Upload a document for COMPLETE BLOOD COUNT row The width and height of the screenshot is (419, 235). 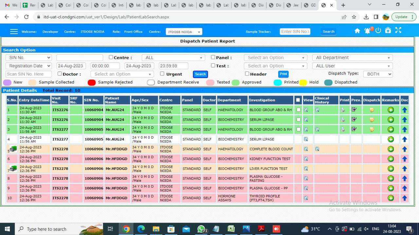click(x=405, y=149)
